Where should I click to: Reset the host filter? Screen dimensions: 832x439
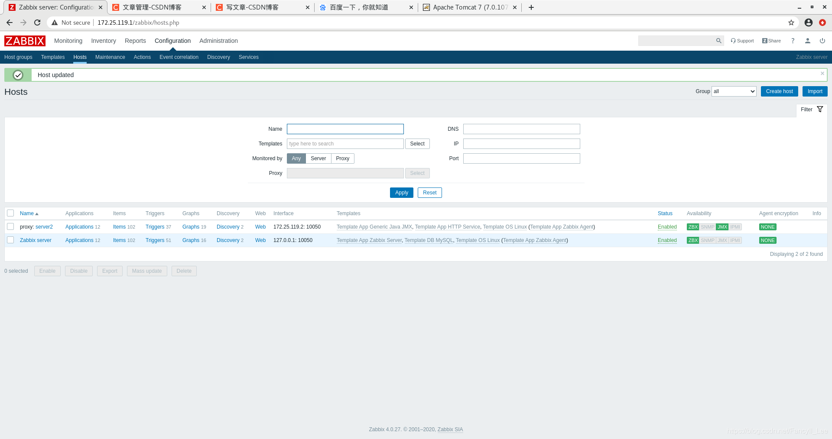point(429,193)
